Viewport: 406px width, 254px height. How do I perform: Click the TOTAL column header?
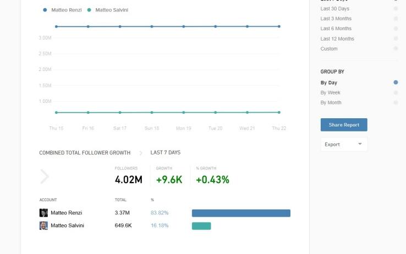[120, 200]
